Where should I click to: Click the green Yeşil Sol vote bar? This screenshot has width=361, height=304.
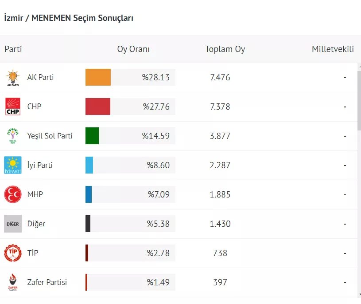coord(92,136)
